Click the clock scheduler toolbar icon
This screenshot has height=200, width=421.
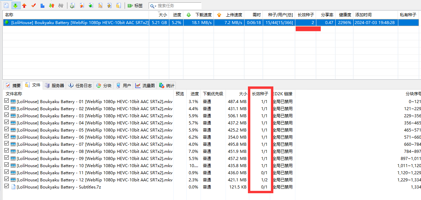(x=72, y=6)
